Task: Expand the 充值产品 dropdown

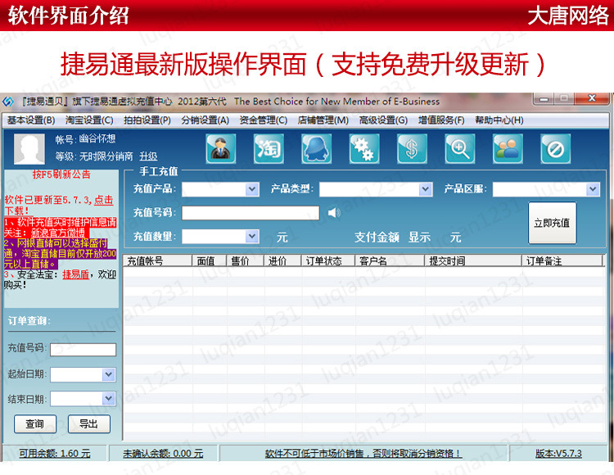Action: point(252,189)
